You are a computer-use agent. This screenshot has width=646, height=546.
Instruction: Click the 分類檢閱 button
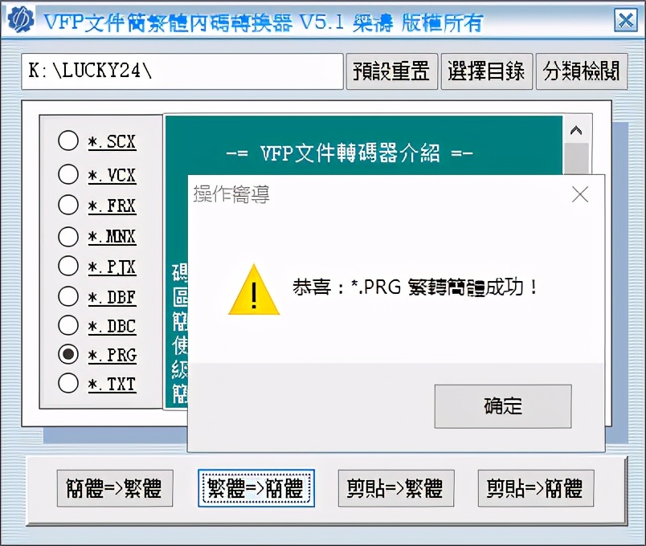click(x=581, y=71)
